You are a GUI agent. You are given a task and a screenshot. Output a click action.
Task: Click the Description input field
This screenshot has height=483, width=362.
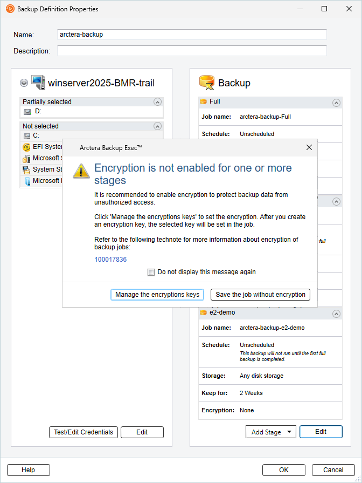point(192,51)
